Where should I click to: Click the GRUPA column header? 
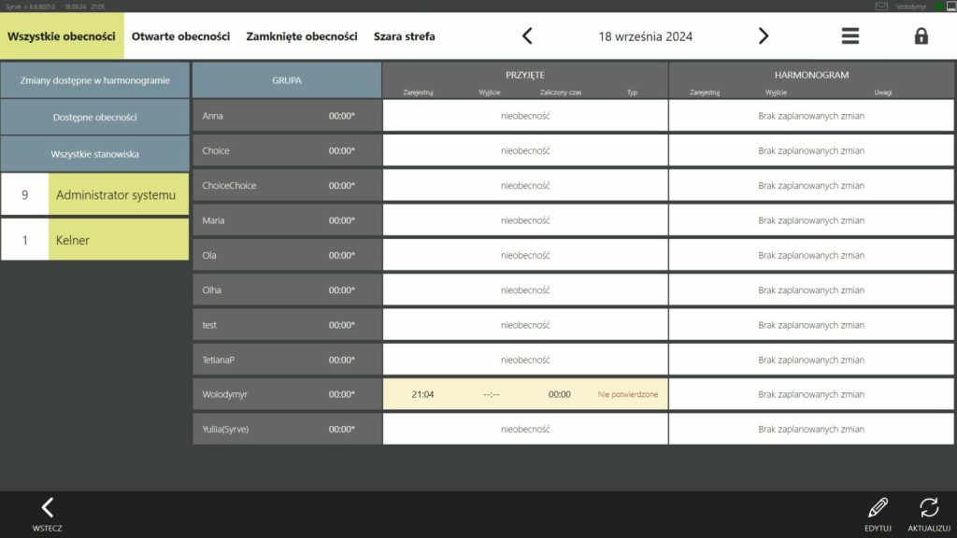click(x=287, y=80)
